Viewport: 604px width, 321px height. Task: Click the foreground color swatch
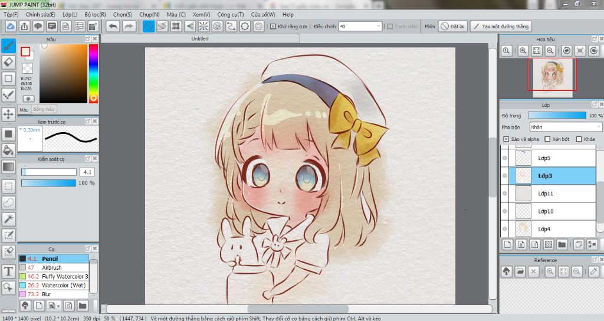[25, 52]
